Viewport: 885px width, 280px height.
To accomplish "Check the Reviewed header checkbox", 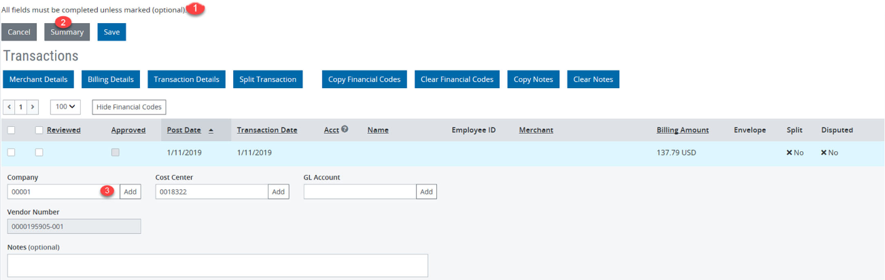I will tap(39, 130).
